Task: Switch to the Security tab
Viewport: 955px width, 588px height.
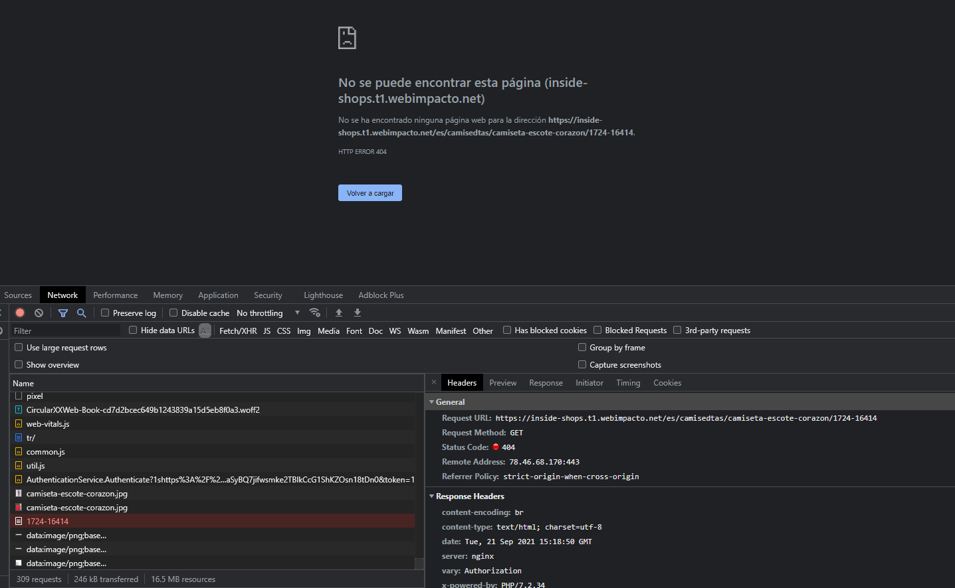Action: tap(268, 295)
